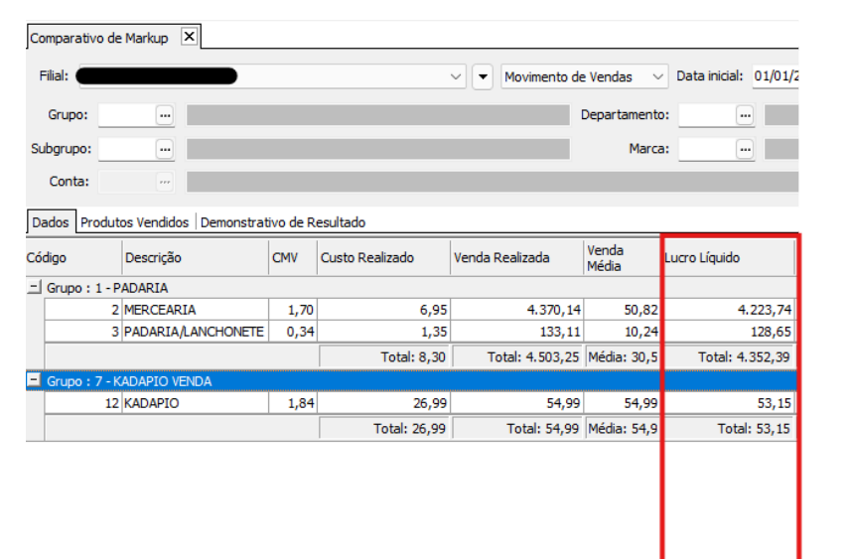Open the Subgrupo lookup ellipsis button

(x=165, y=149)
